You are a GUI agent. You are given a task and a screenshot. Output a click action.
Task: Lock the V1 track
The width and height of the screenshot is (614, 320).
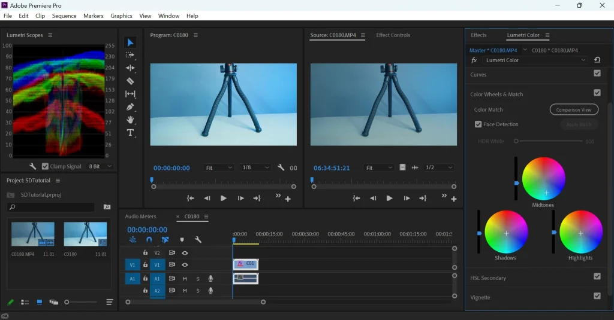click(145, 264)
